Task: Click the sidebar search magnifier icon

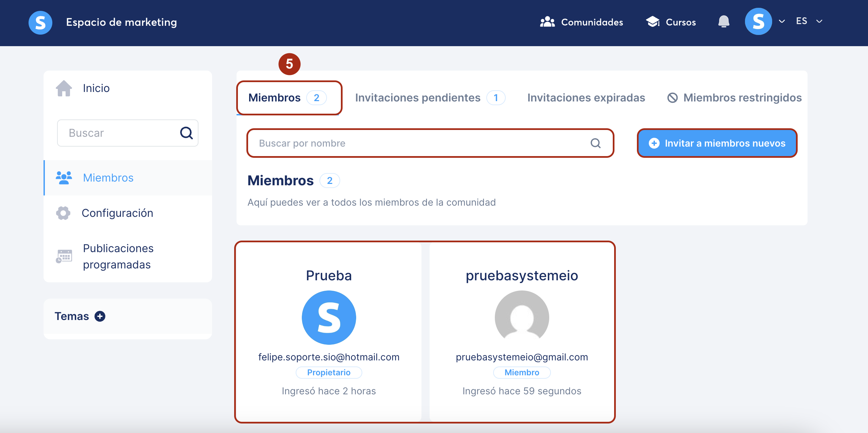Action: 186,133
